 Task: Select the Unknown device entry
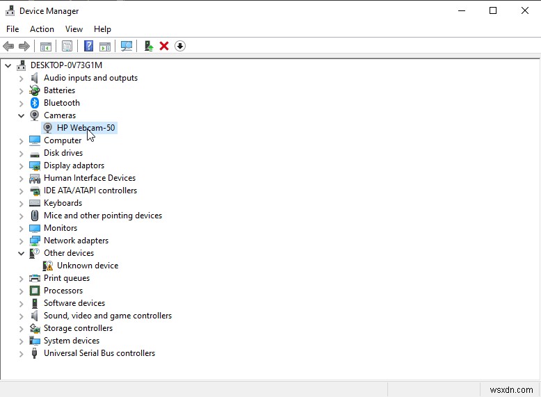click(x=88, y=266)
